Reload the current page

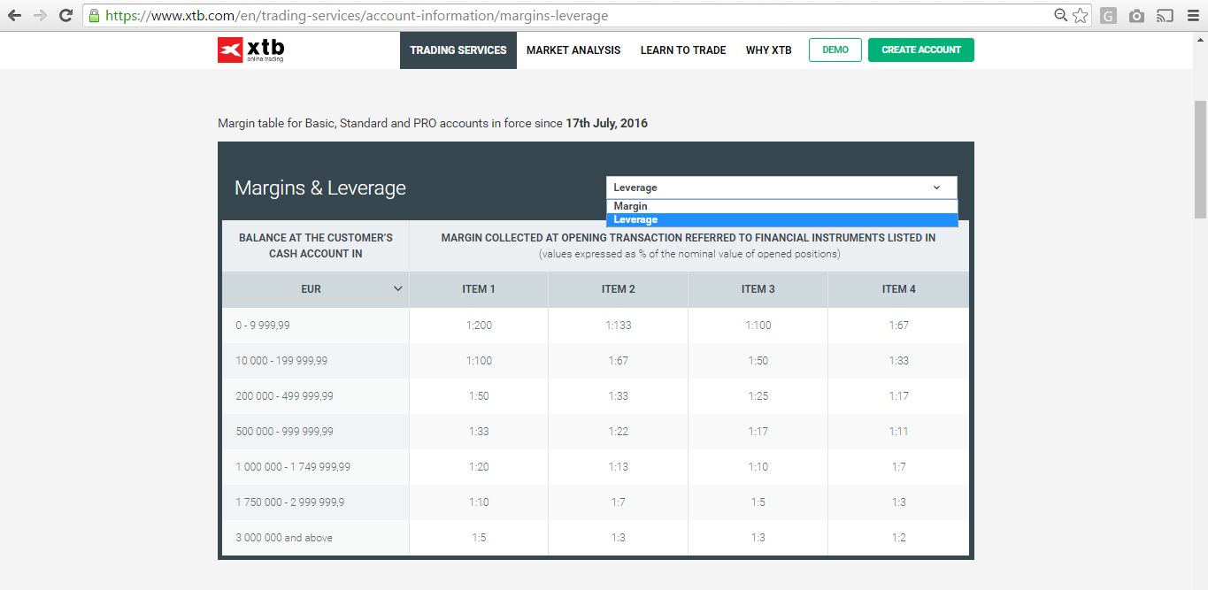click(x=65, y=16)
